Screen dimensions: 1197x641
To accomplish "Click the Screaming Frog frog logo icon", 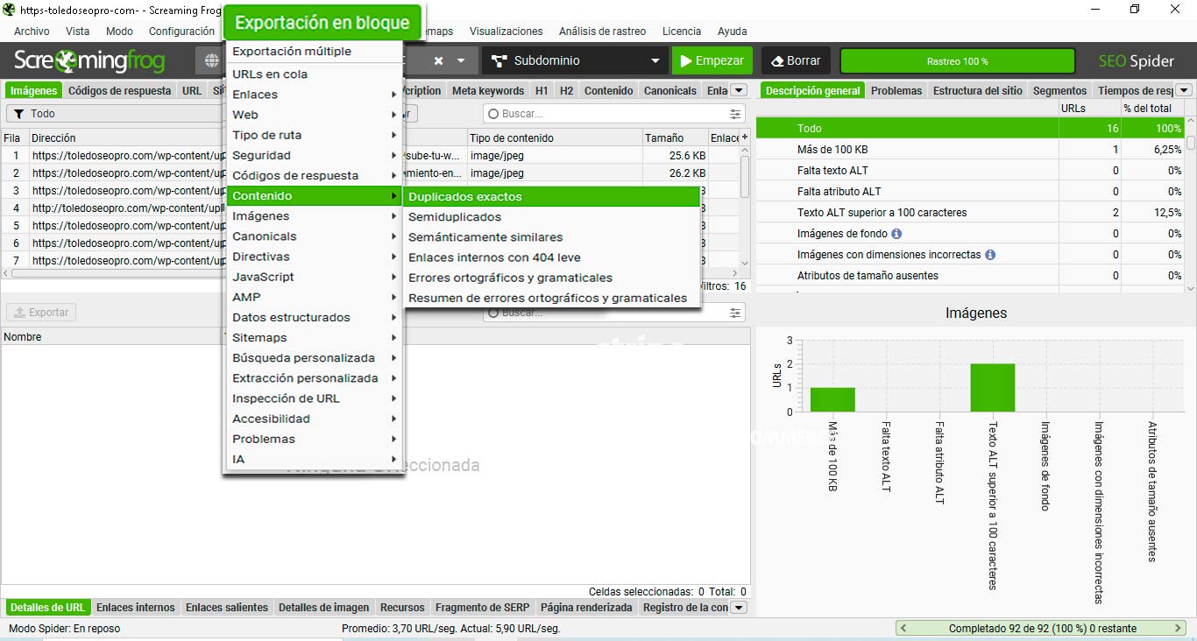I will (67, 60).
